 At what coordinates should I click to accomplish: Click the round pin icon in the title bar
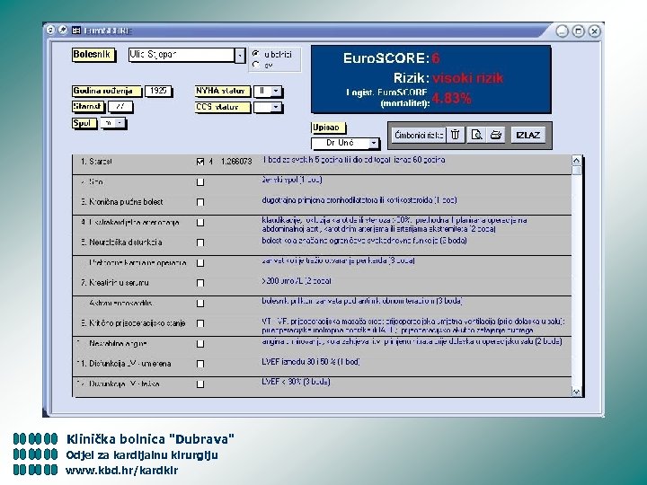coord(63,31)
